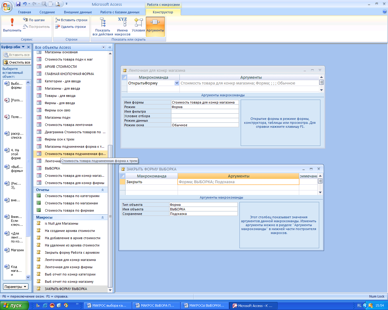This screenshot has width=388, height=310.
Task: Switch to taskbar МАКРОС ВЫБОРА П... window
Action: 156,305
